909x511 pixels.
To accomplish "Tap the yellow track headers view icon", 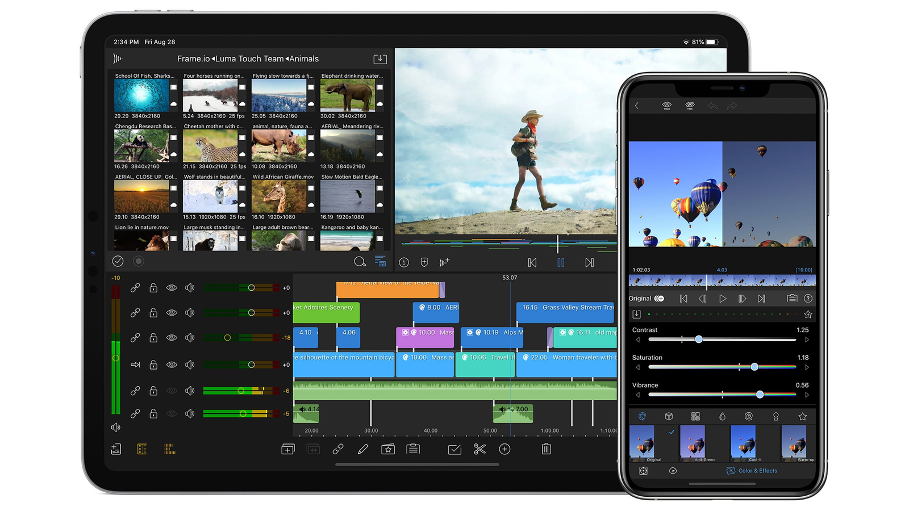I will coord(142,449).
